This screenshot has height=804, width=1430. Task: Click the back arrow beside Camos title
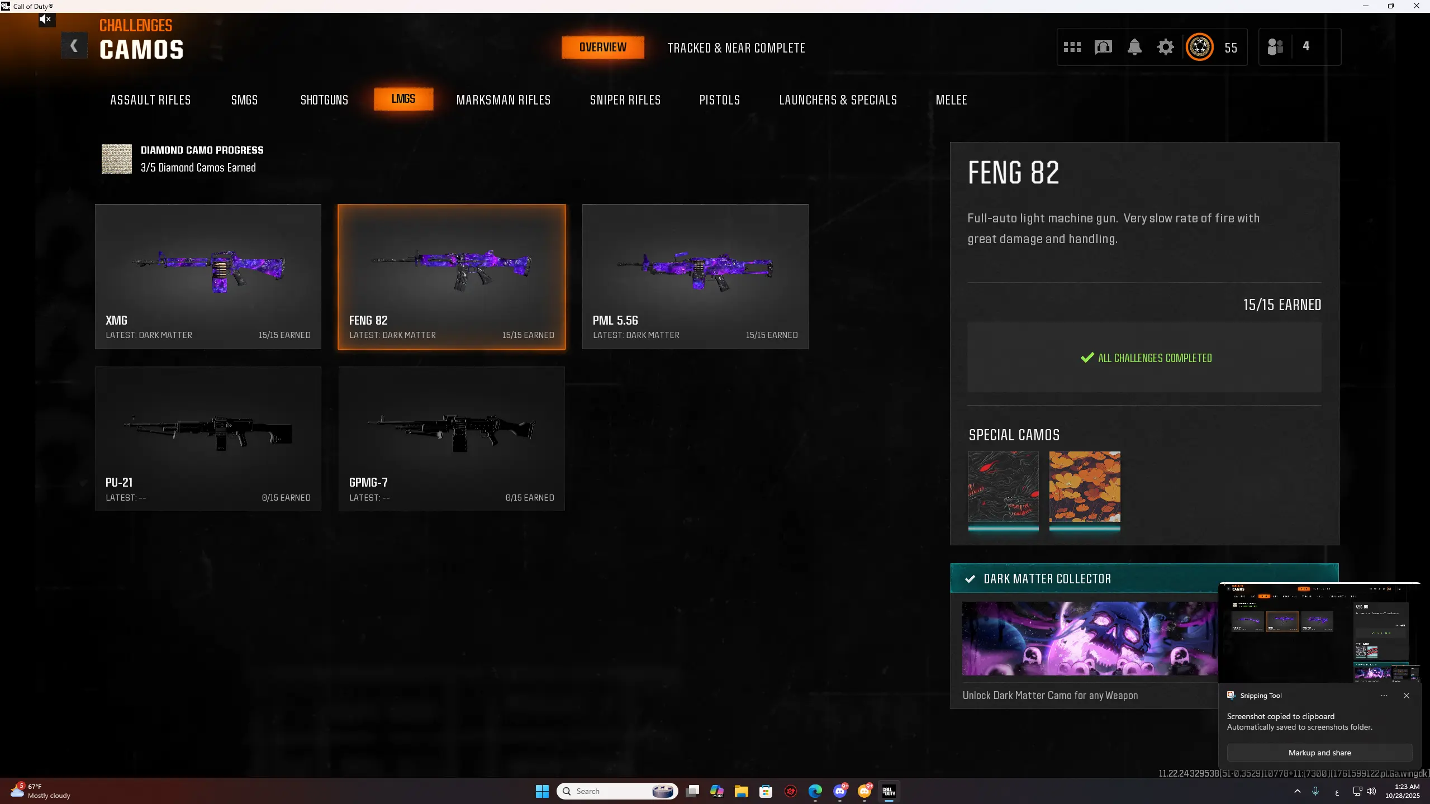point(74,46)
